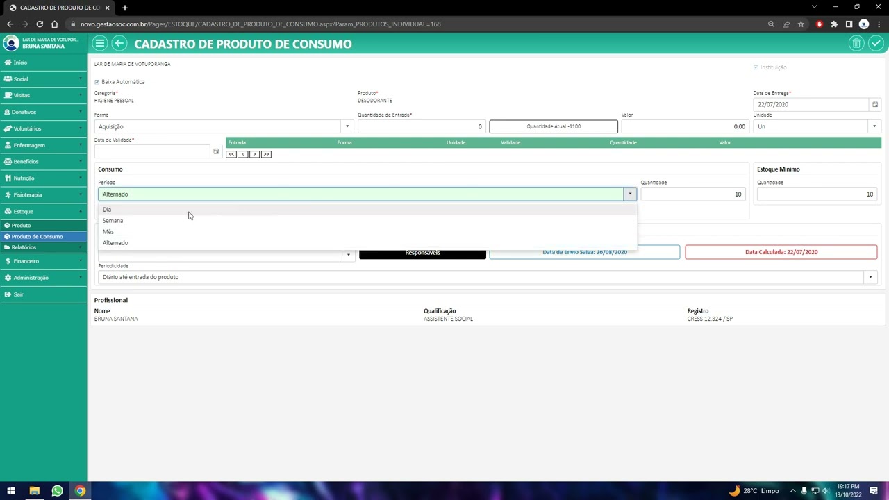Open the Unidade dropdown
889x500 pixels.
[x=874, y=126]
